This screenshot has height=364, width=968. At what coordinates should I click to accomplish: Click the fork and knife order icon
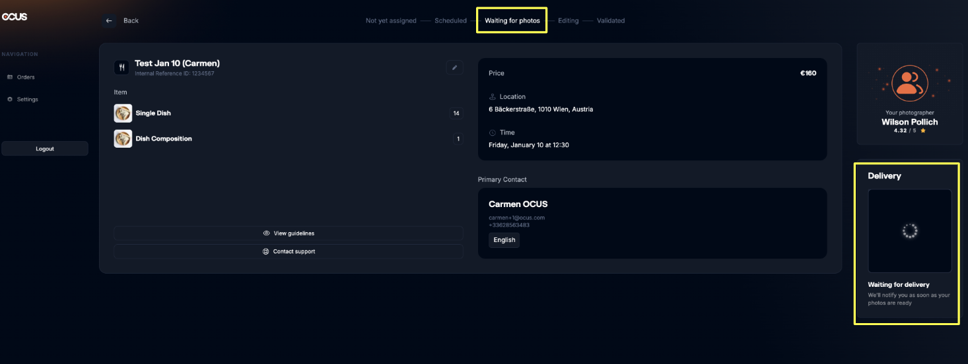pyautogui.click(x=121, y=67)
